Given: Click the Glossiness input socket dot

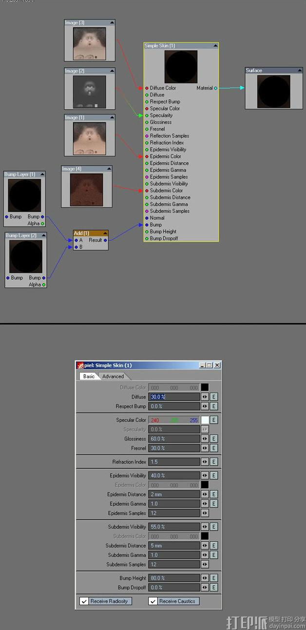Looking at the screenshot, I should [147, 122].
